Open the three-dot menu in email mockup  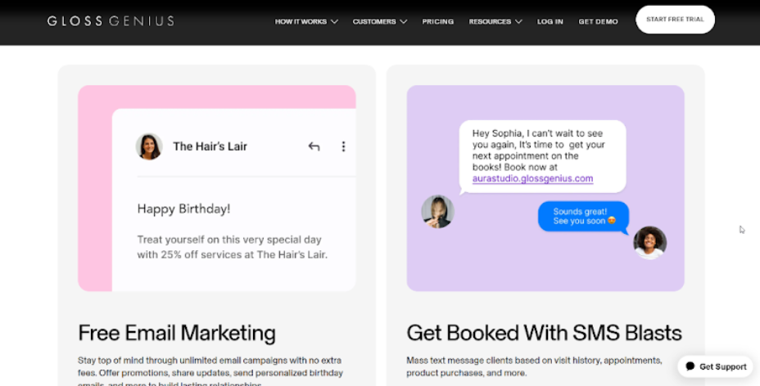coord(343,146)
